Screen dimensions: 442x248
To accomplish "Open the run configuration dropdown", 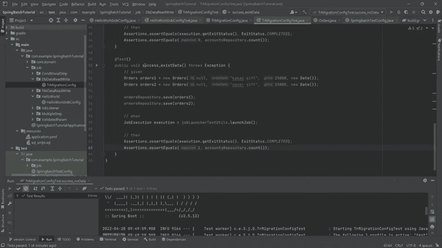I will pos(348,12).
